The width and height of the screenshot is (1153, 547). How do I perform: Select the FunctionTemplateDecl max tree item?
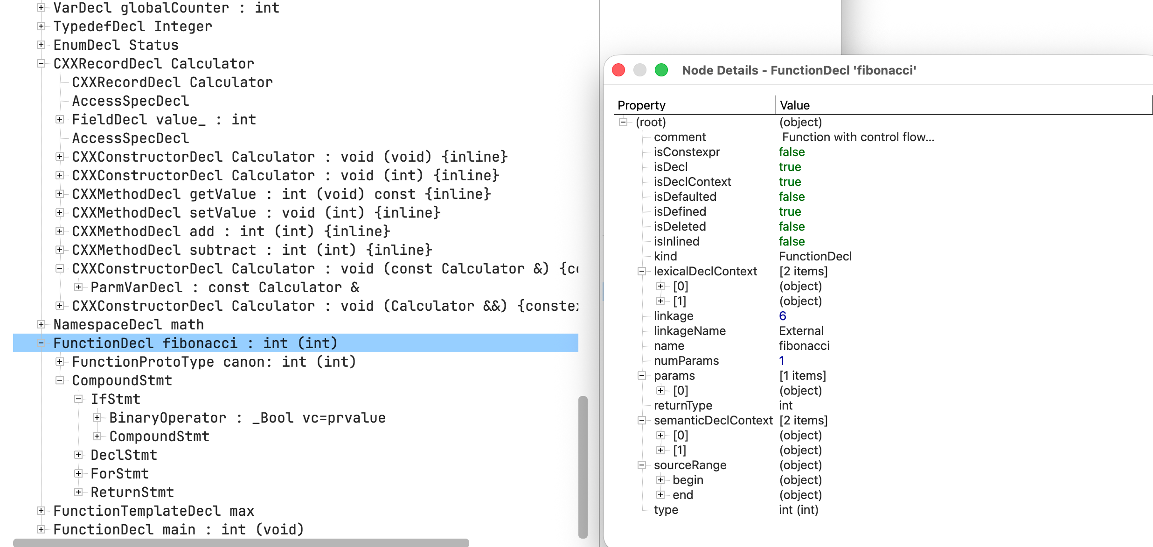click(154, 511)
